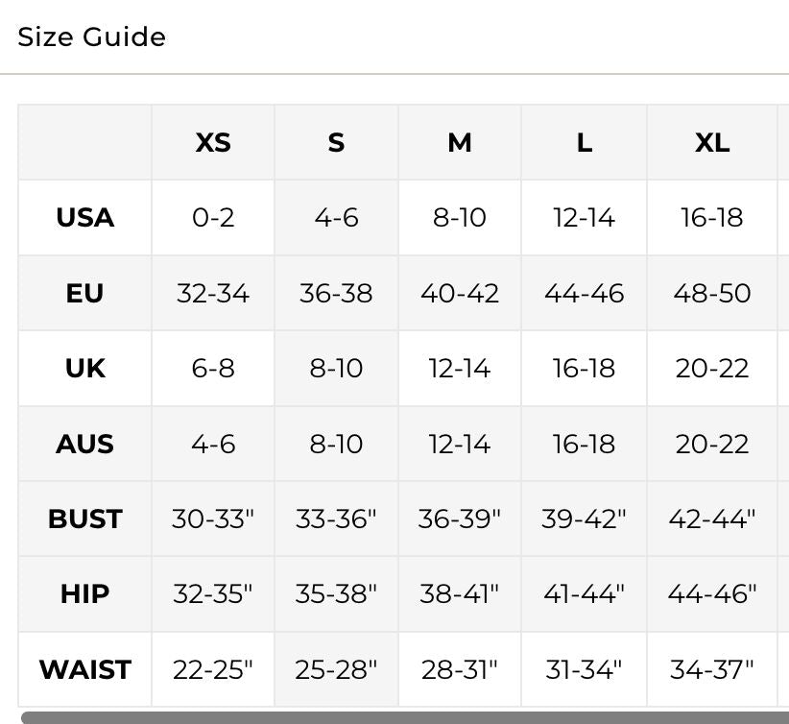The width and height of the screenshot is (789, 724).
Task: Click the USA 0-2 cell
Action: (213, 218)
